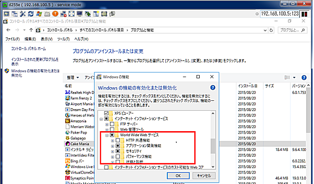Open the コントロール パネル ホーム link
This screenshot has width=314, height=184.
point(28,49)
